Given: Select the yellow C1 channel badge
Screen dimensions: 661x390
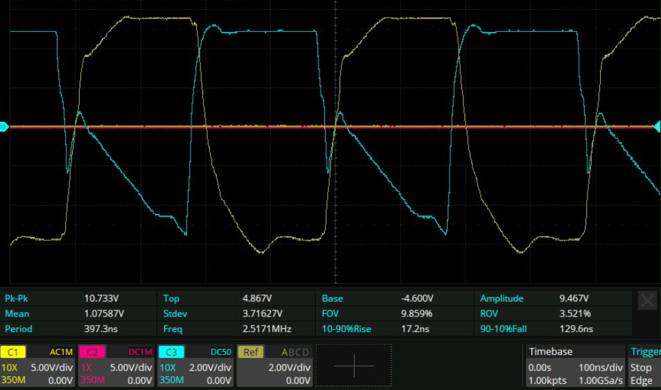Looking at the screenshot, I should point(14,352).
